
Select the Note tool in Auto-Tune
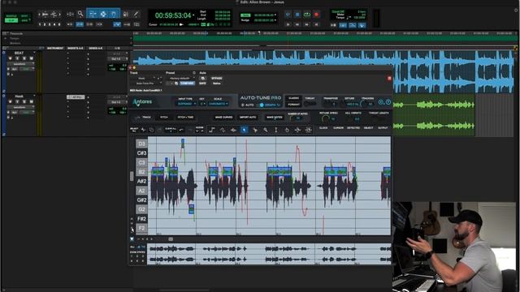(x=233, y=130)
